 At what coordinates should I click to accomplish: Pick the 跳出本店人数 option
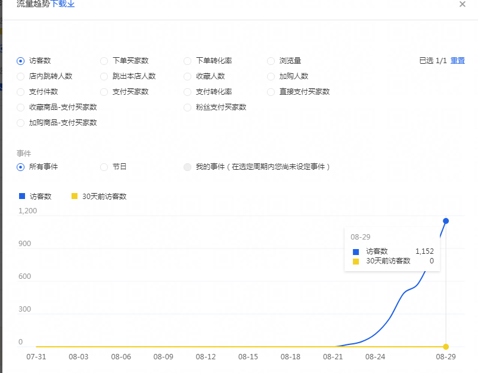pyautogui.click(x=104, y=76)
